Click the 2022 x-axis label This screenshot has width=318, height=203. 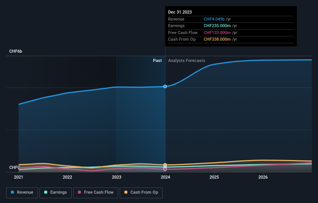click(67, 177)
